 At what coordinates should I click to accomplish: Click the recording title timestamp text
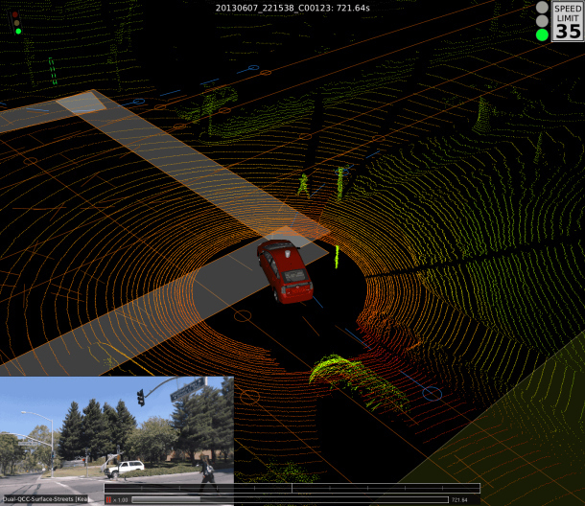[292, 8]
